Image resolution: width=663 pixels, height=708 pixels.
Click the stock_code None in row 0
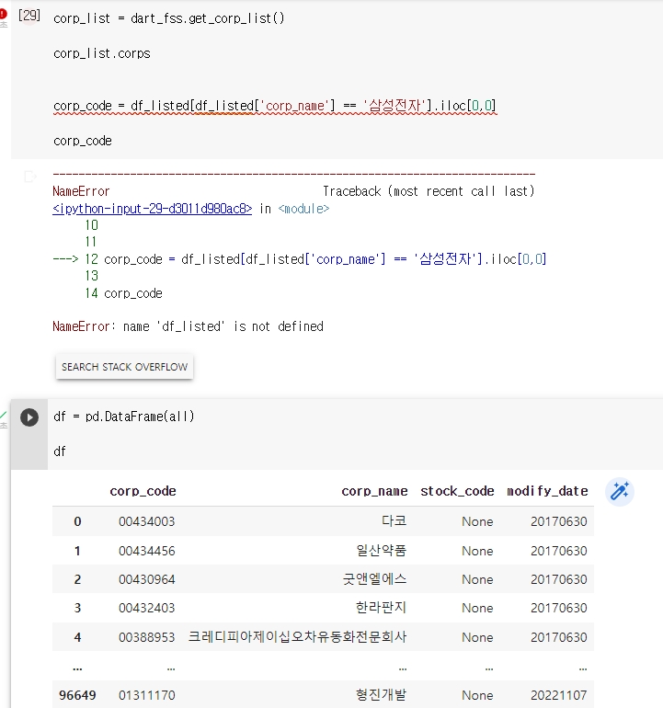(x=477, y=521)
